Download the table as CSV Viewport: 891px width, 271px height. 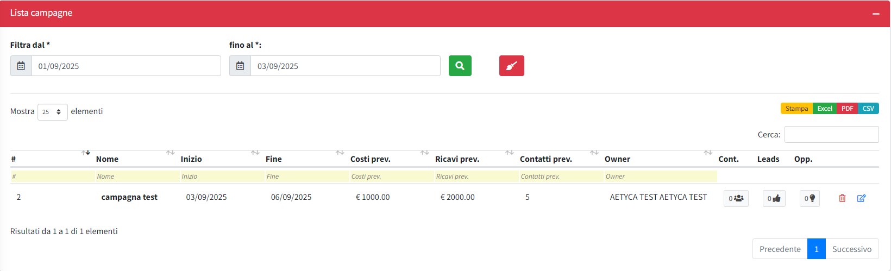coord(868,109)
